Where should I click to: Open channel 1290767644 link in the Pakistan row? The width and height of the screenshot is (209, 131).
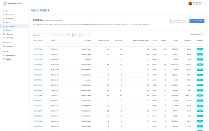38,59
